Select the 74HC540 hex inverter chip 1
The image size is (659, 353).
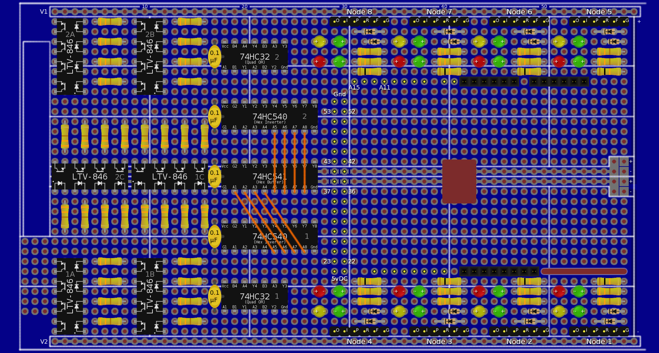pyautogui.click(x=270, y=236)
